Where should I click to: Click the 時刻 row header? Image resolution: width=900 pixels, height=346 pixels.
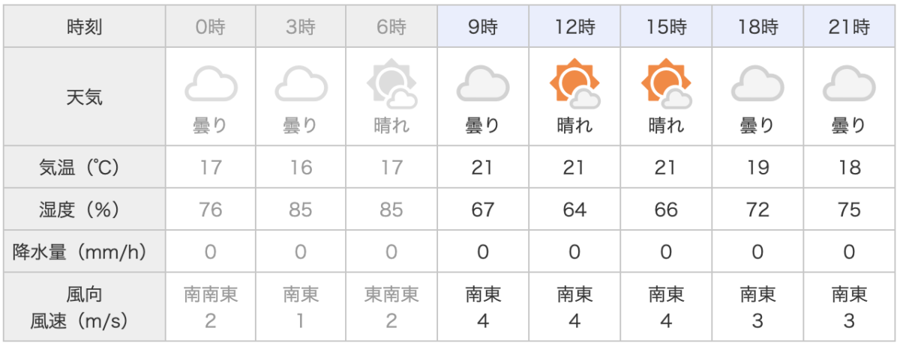[84, 28]
